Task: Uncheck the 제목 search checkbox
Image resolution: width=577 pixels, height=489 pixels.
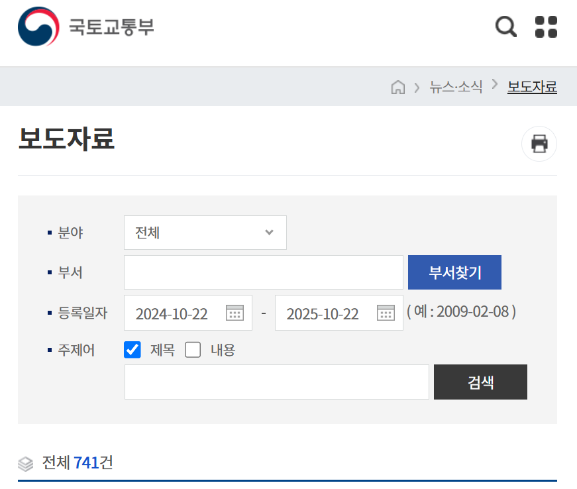Action: [132, 349]
